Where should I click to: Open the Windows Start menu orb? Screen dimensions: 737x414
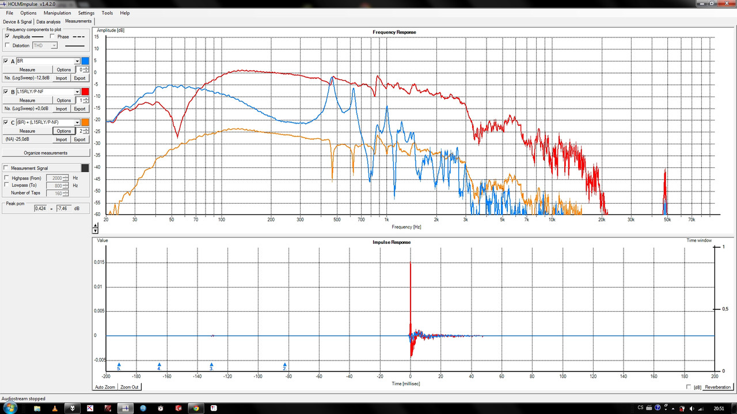tap(10, 408)
